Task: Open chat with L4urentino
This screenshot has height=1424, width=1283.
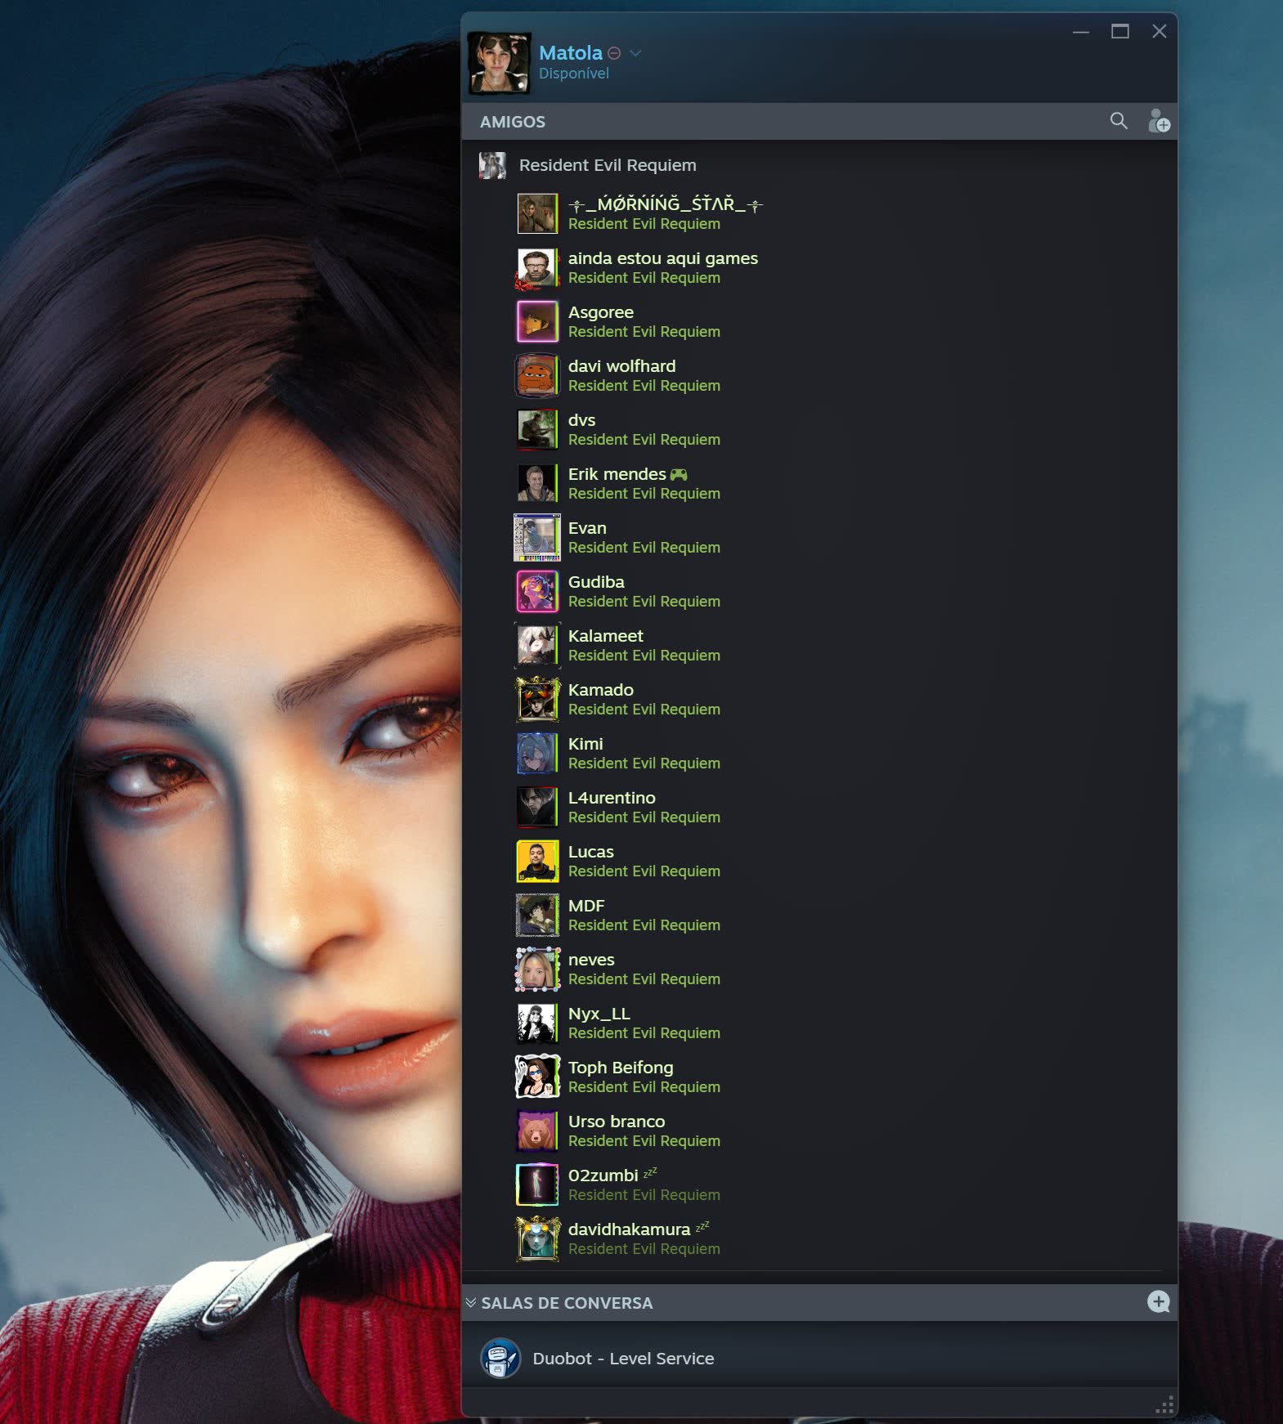Action: pos(819,807)
